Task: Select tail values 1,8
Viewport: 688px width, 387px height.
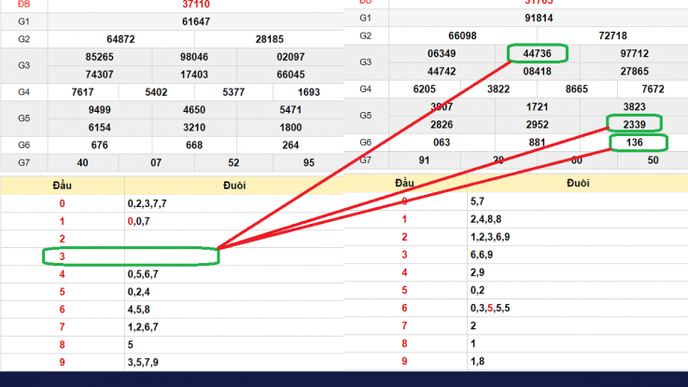Action: (x=477, y=361)
